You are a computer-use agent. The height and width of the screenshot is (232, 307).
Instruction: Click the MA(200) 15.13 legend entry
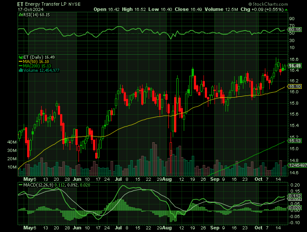click(x=37, y=66)
